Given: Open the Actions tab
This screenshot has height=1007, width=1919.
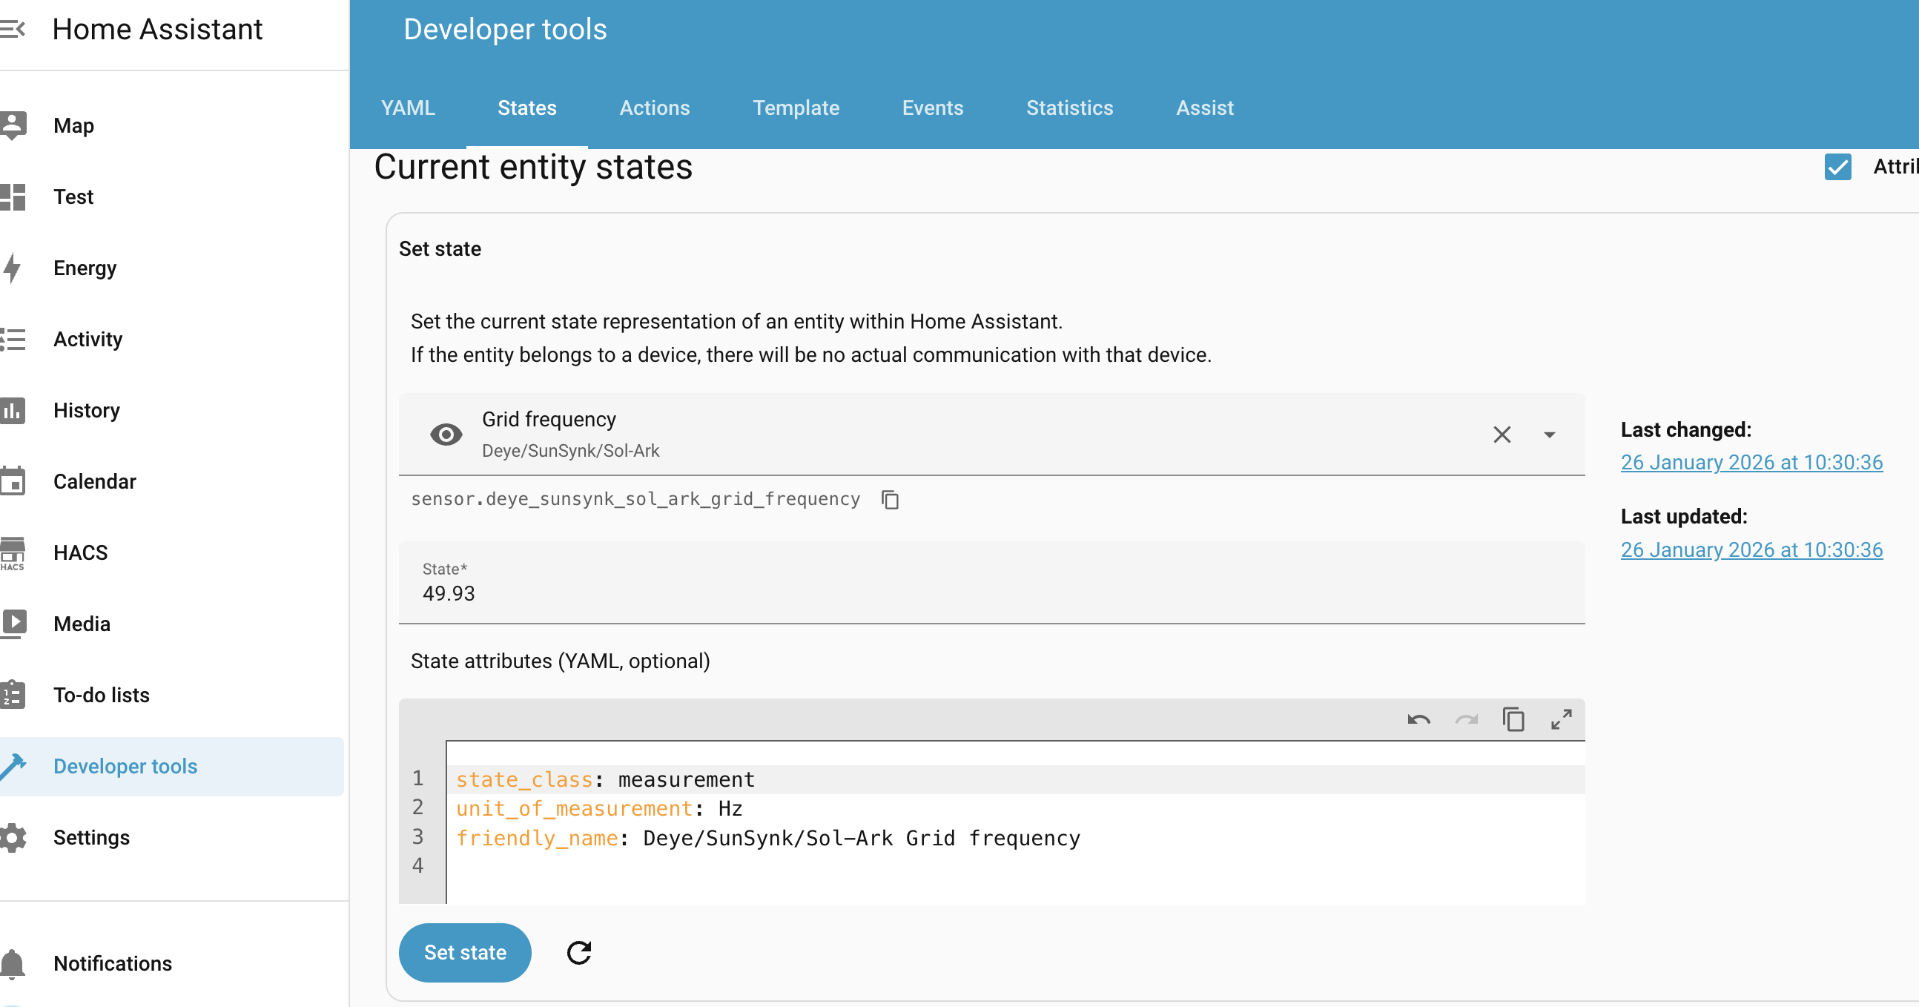Looking at the screenshot, I should point(655,108).
